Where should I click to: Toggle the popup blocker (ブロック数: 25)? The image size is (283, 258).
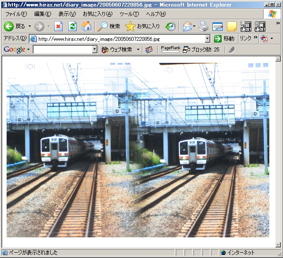pos(201,50)
